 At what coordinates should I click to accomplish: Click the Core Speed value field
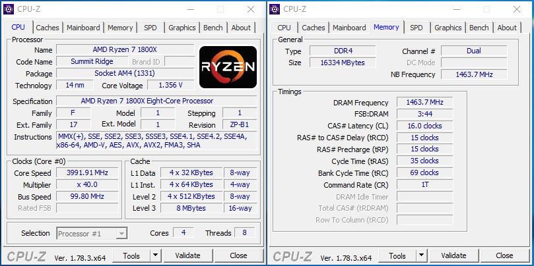[88, 173]
